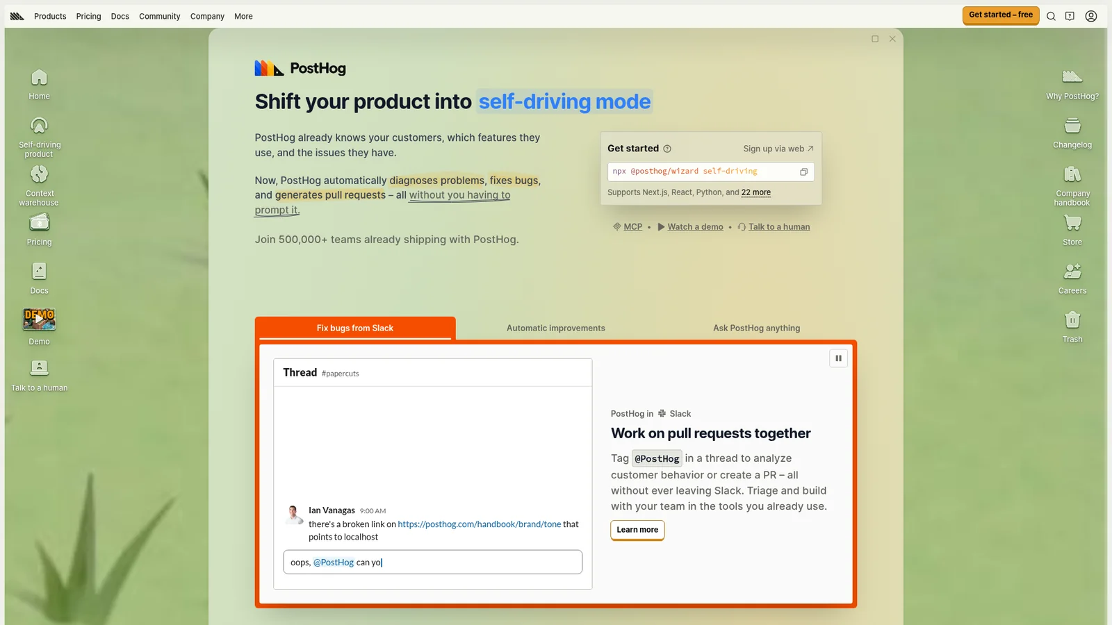Viewport: 1112px width, 625px height.
Task: Copy the npx wizard command
Action: 803,172
